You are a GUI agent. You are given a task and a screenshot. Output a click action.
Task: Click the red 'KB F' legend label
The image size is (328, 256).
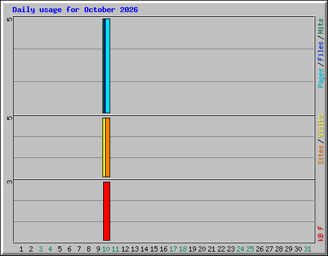320,234
